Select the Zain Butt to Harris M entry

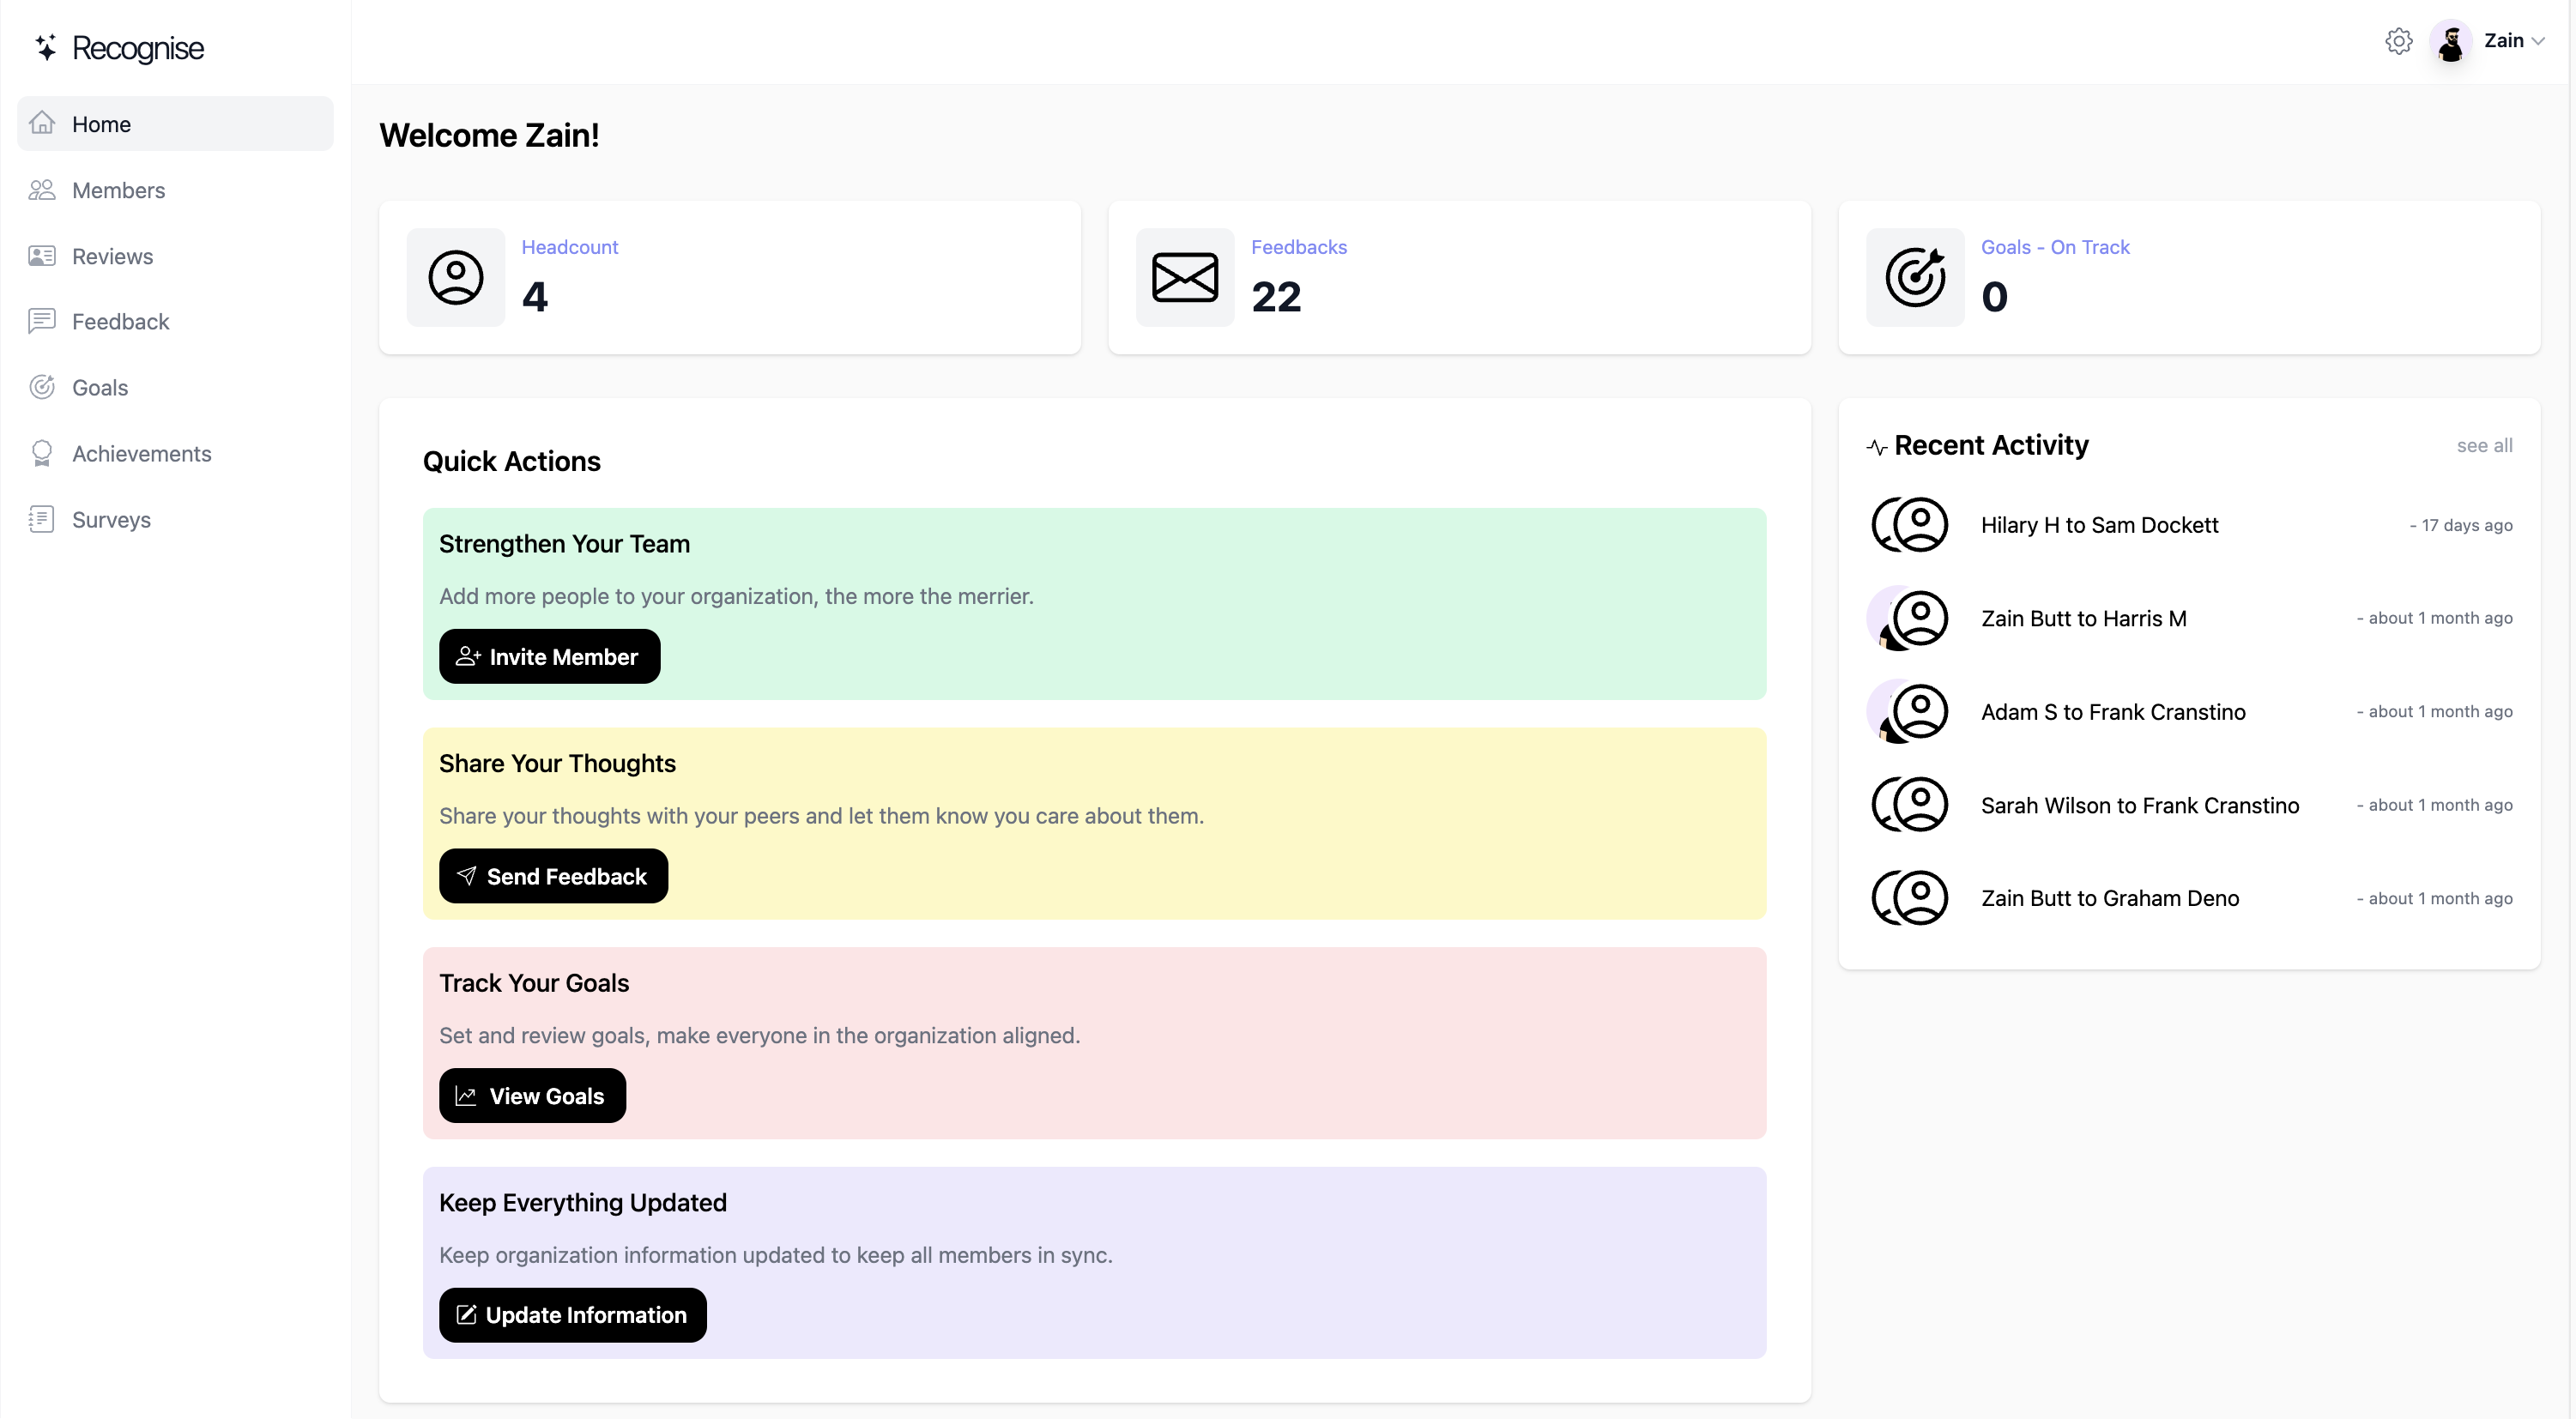click(x=2189, y=619)
